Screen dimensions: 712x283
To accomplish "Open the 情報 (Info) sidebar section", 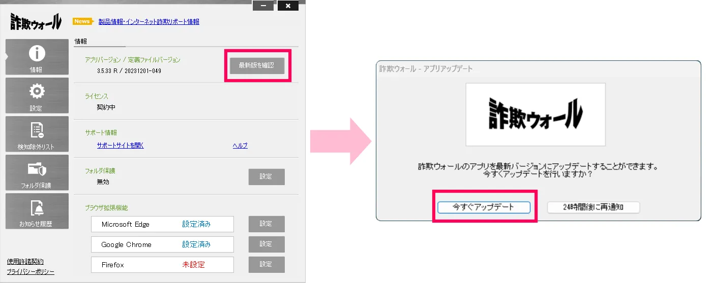I will pos(37,57).
